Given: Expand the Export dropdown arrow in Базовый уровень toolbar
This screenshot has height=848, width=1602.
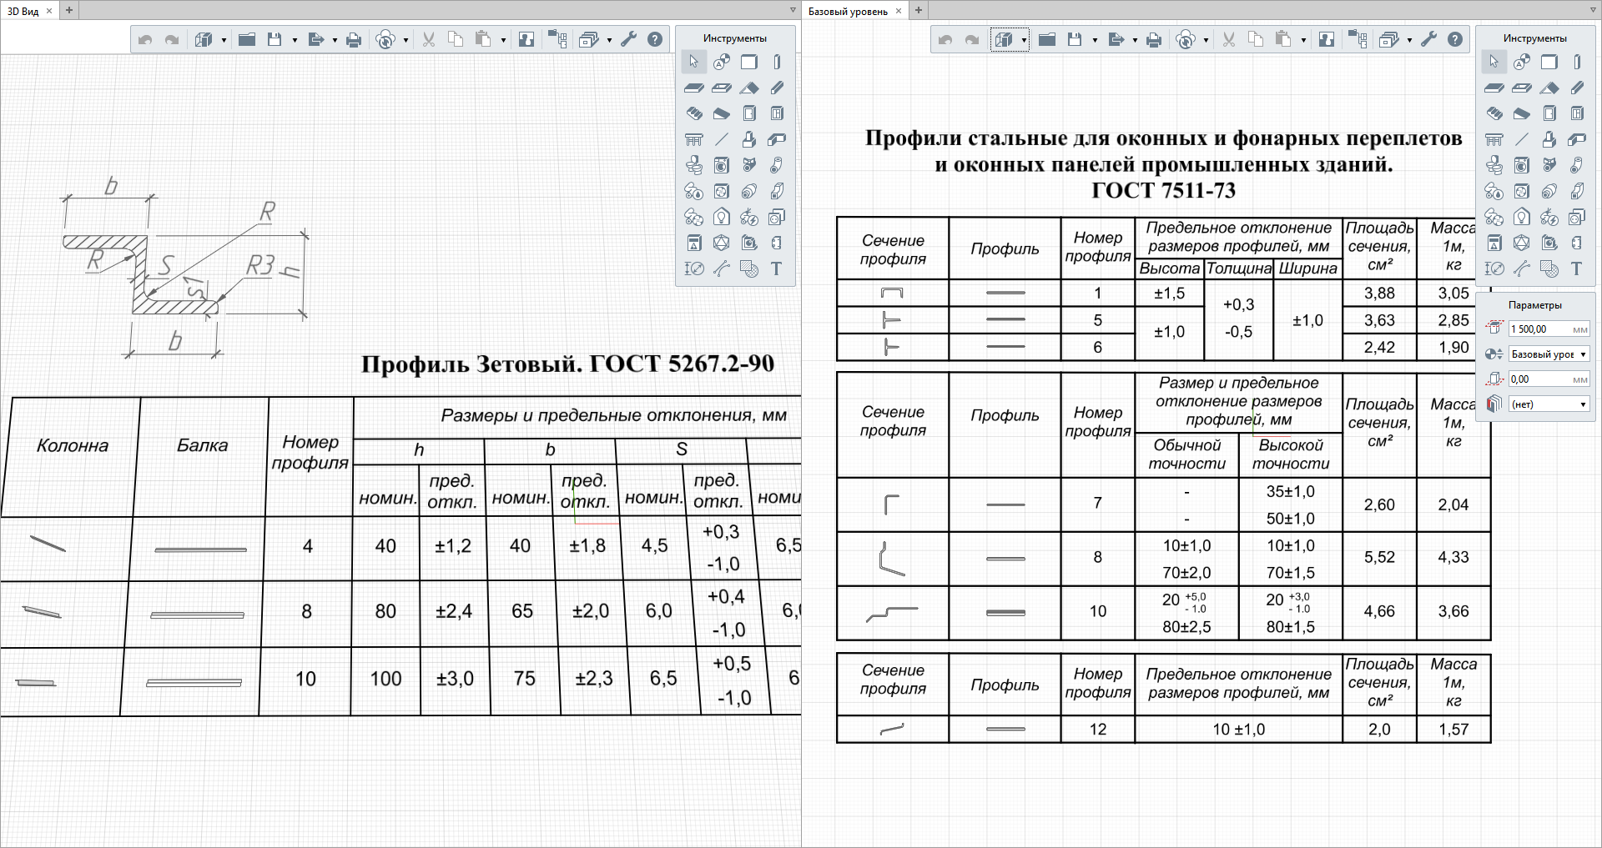Looking at the screenshot, I should point(1135,40).
